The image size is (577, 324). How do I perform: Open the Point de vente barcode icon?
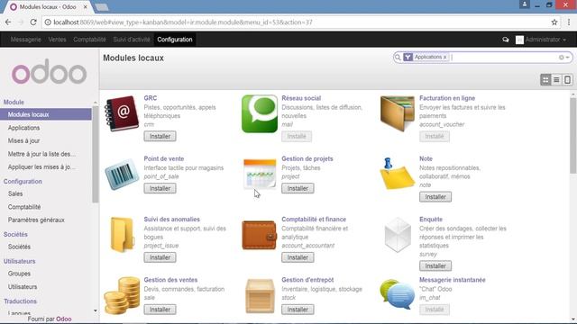click(122, 175)
